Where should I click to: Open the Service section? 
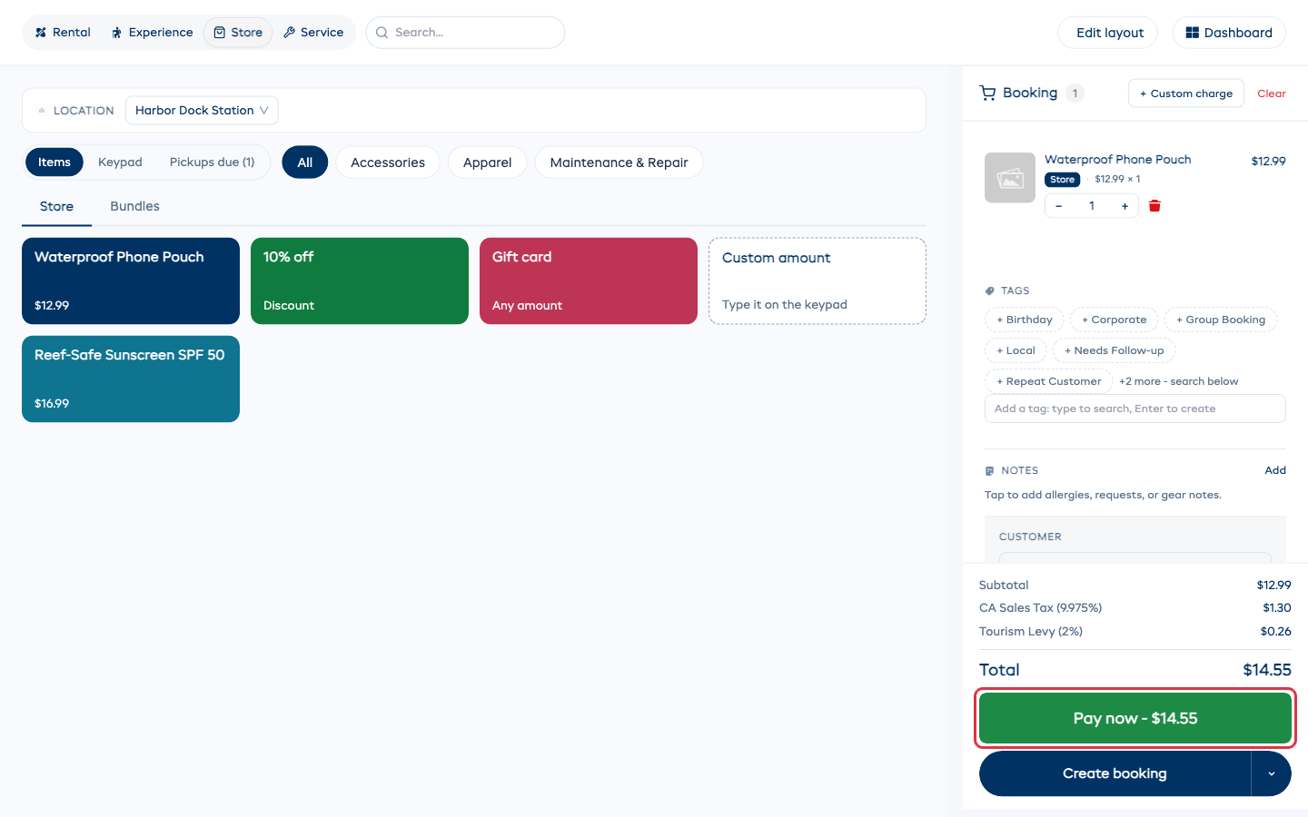coord(313,33)
